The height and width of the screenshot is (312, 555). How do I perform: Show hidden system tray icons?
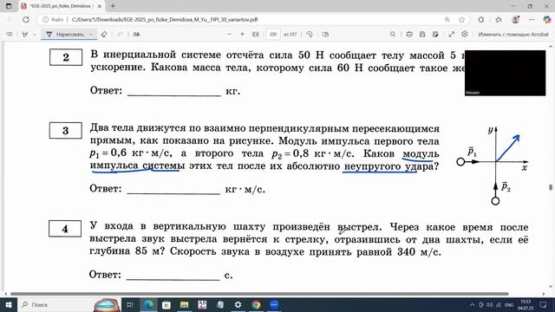coord(472,305)
